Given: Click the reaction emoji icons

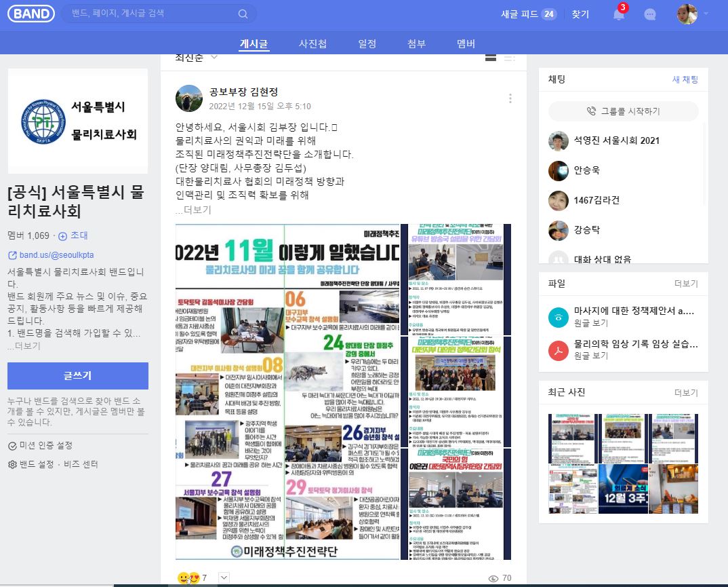Looking at the screenshot, I should 188,577.
